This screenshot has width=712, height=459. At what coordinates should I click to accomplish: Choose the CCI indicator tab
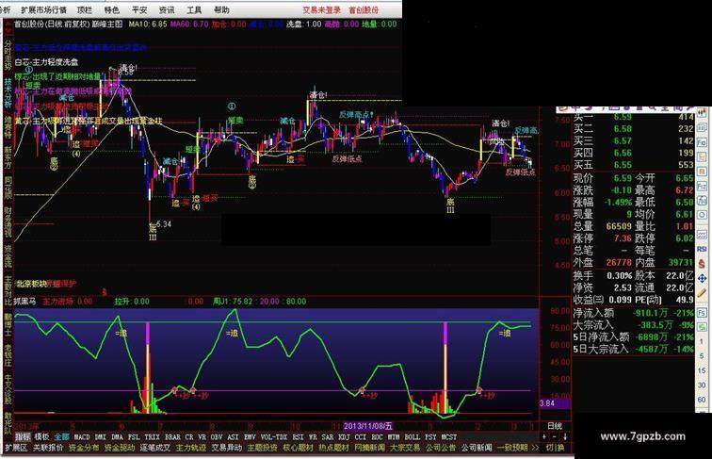click(360, 436)
